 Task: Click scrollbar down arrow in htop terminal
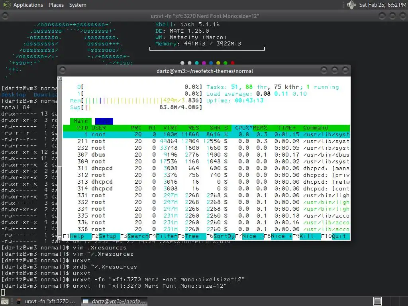(60, 239)
